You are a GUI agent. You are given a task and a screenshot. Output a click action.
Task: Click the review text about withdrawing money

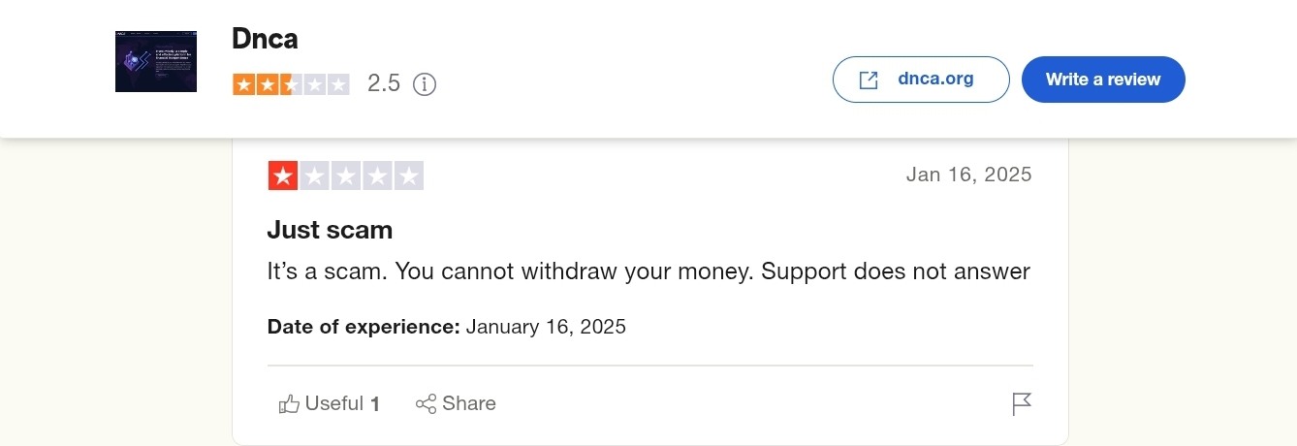[x=648, y=271]
